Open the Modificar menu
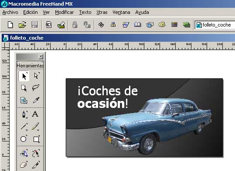235x171 pixels. [65, 12]
